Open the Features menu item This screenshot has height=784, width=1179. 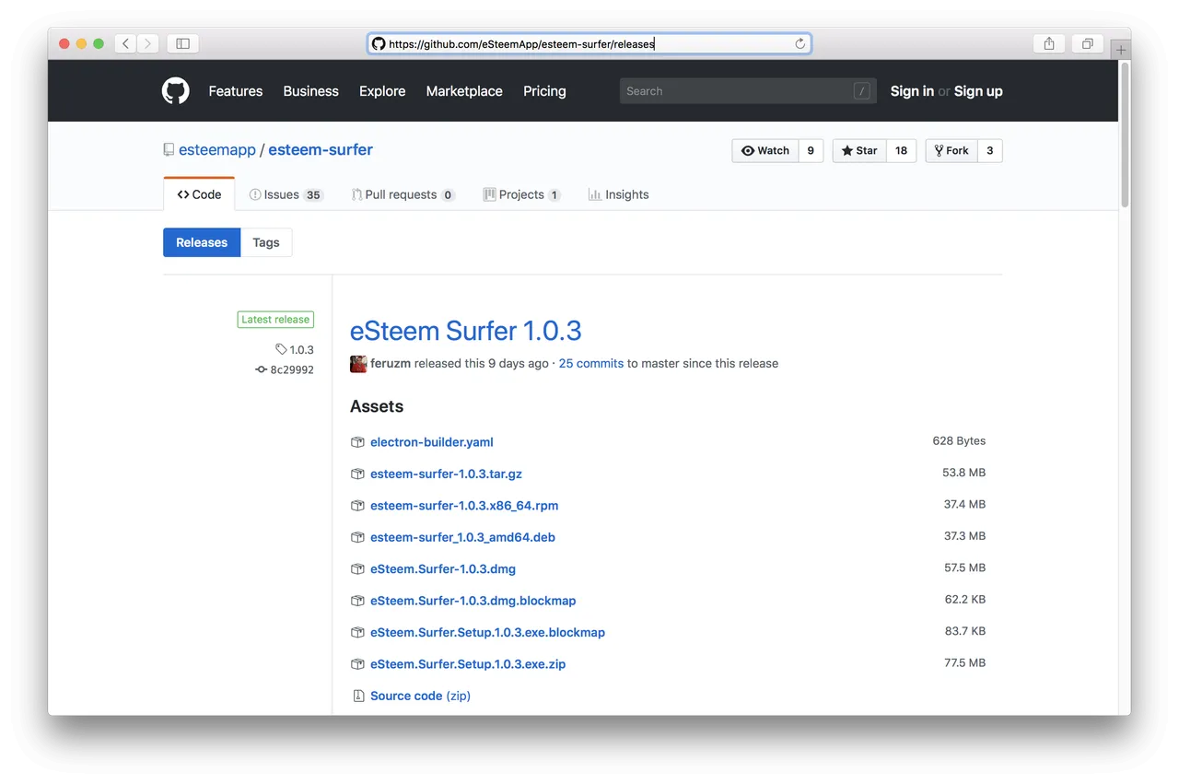pyautogui.click(x=236, y=91)
